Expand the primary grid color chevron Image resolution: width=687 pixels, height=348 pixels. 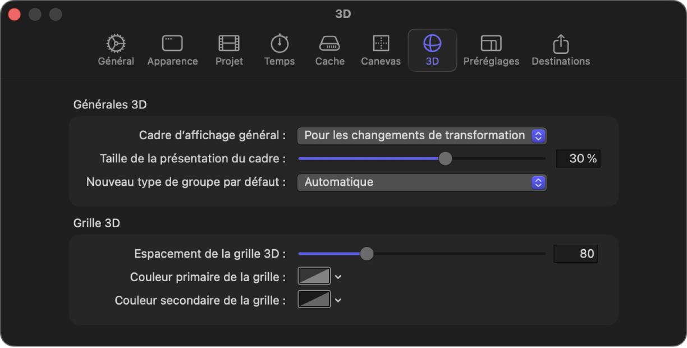338,277
